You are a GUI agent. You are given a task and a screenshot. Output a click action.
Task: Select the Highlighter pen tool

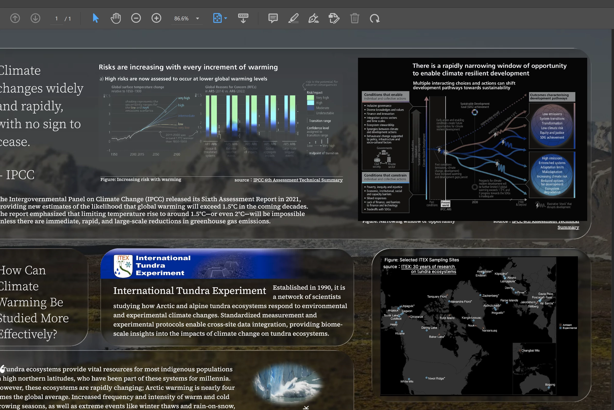pyautogui.click(x=293, y=18)
